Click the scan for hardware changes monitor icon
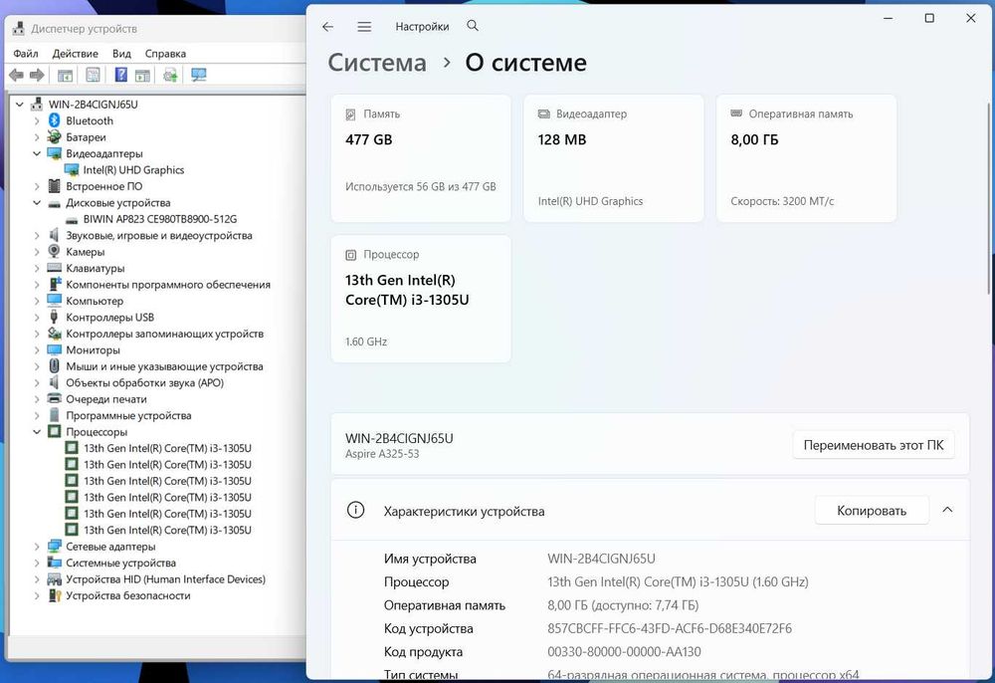 (199, 76)
